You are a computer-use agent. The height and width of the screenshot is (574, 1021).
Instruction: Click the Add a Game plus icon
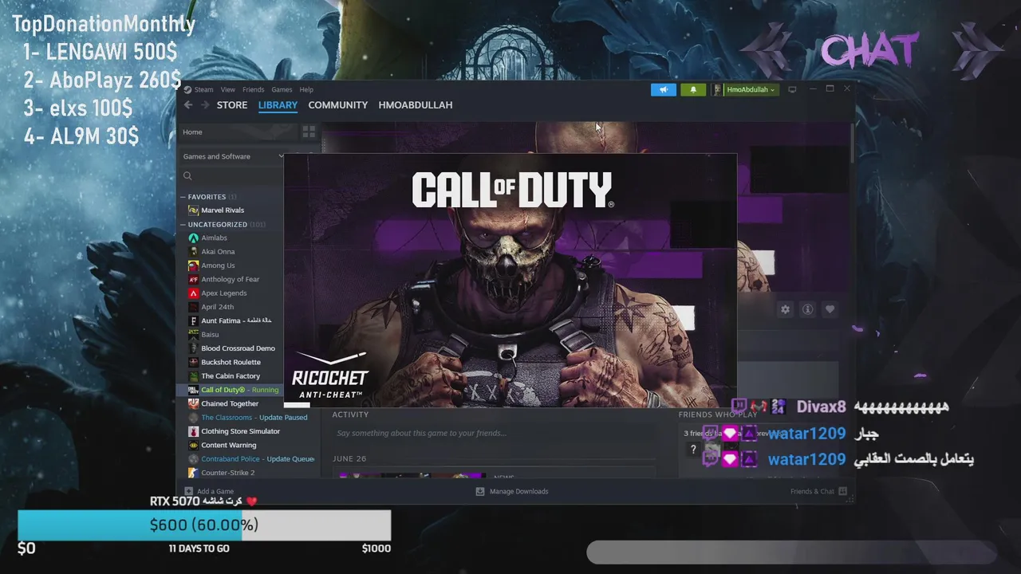(188, 491)
